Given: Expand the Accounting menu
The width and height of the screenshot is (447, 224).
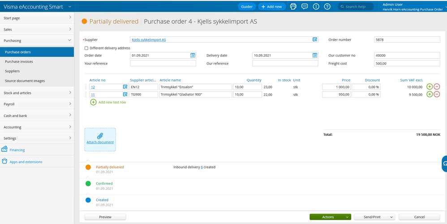Looking at the screenshot, I should (37, 127).
